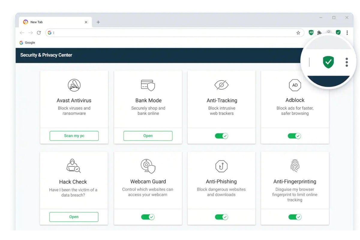Toggle the Webcam Guard switch
The image size is (360, 240).
click(148, 217)
